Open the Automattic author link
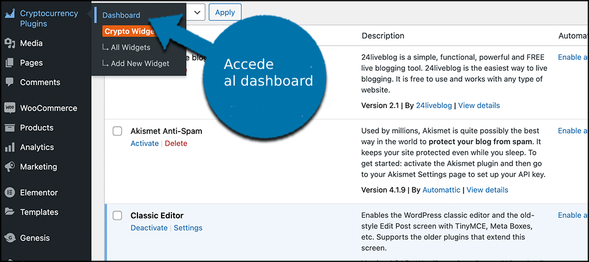The image size is (589, 262). [441, 190]
